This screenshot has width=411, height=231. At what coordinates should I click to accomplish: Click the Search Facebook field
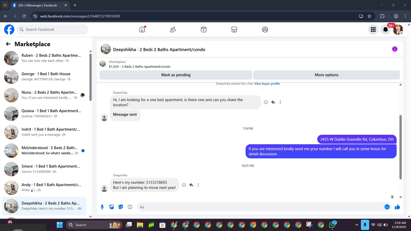tap(52, 30)
